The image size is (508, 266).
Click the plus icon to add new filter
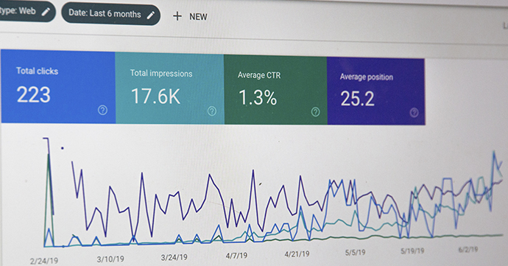177,16
